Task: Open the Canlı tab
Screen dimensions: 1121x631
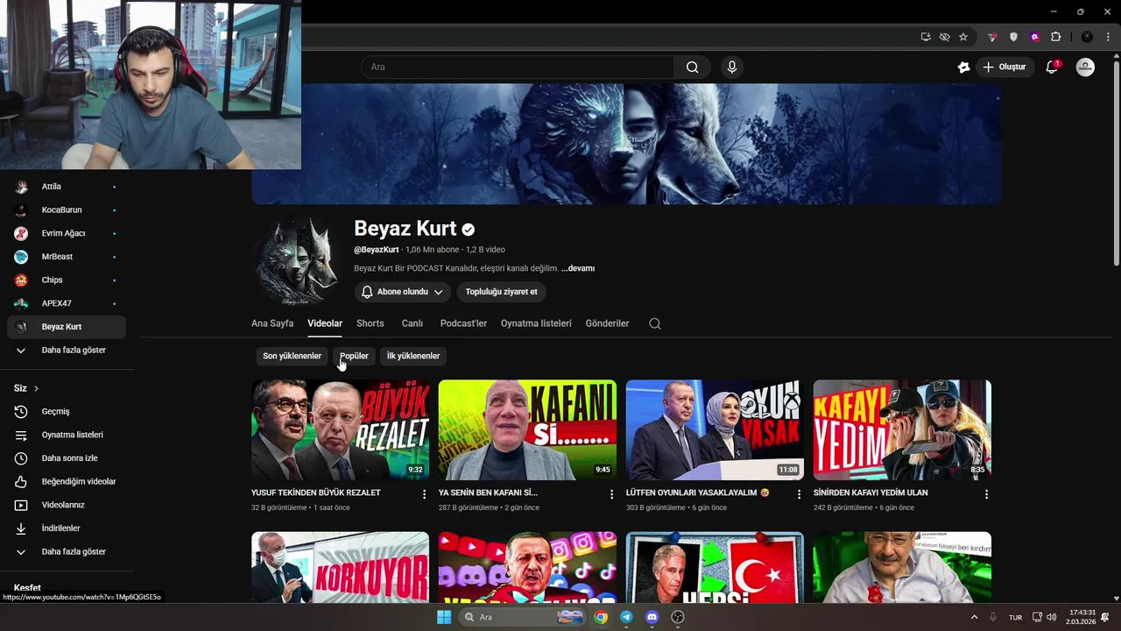Action: tap(412, 323)
